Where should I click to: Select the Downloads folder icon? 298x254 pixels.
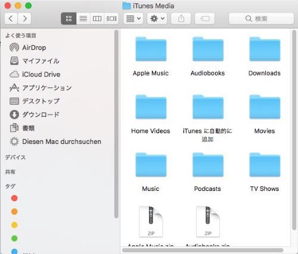265,49
